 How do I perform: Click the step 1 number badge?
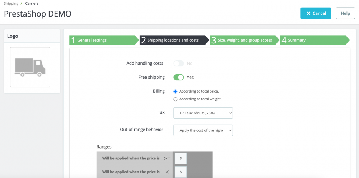(73, 40)
